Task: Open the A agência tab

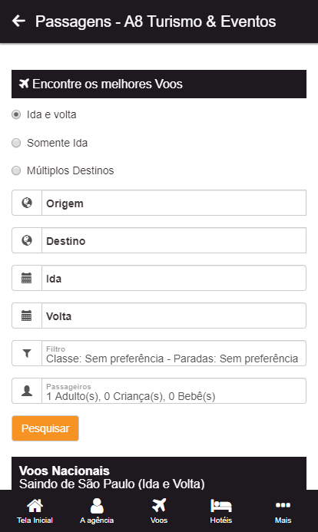Action: 97,511
